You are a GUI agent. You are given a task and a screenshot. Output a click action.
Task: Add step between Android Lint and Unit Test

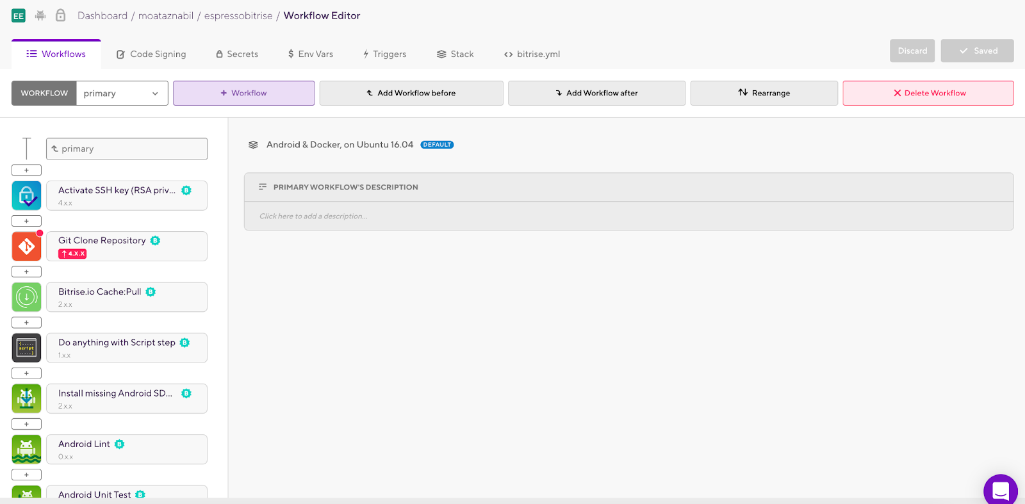pos(26,475)
